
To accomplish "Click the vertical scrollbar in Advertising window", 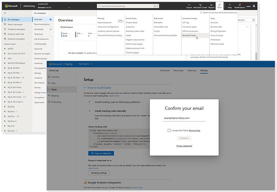I will click(x=256, y=56).
